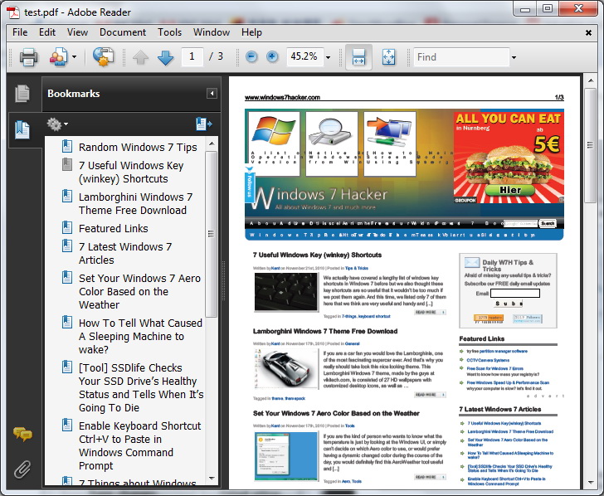604x496 pixels.
Task: Click article title 7 Useful Windows Key Shortcuts
Action: (317, 255)
